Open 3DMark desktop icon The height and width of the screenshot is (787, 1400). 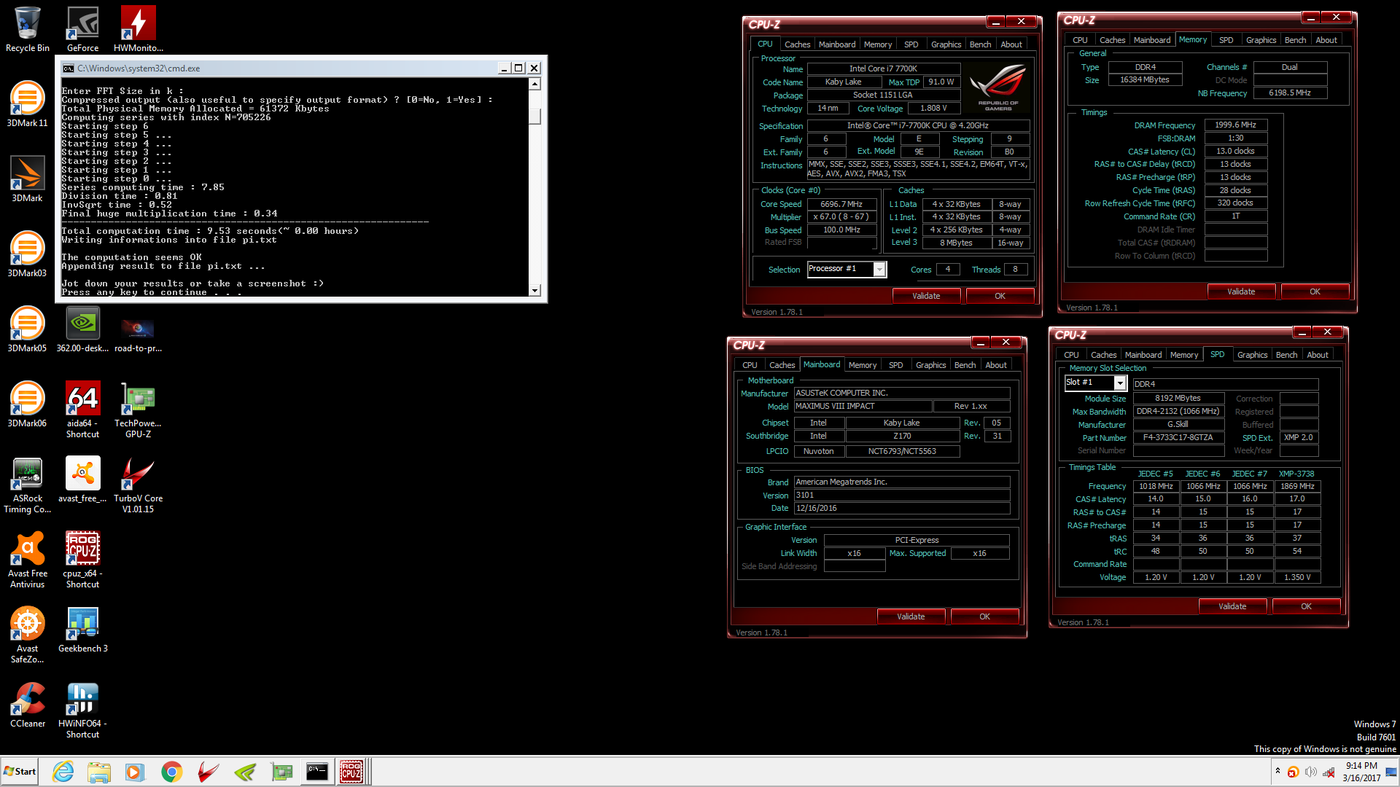click(x=28, y=179)
